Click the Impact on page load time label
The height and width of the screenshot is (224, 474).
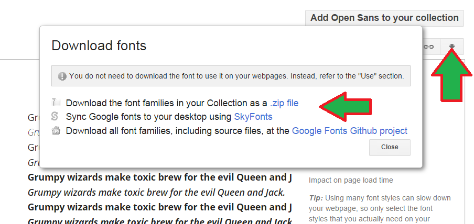(x=351, y=181)
